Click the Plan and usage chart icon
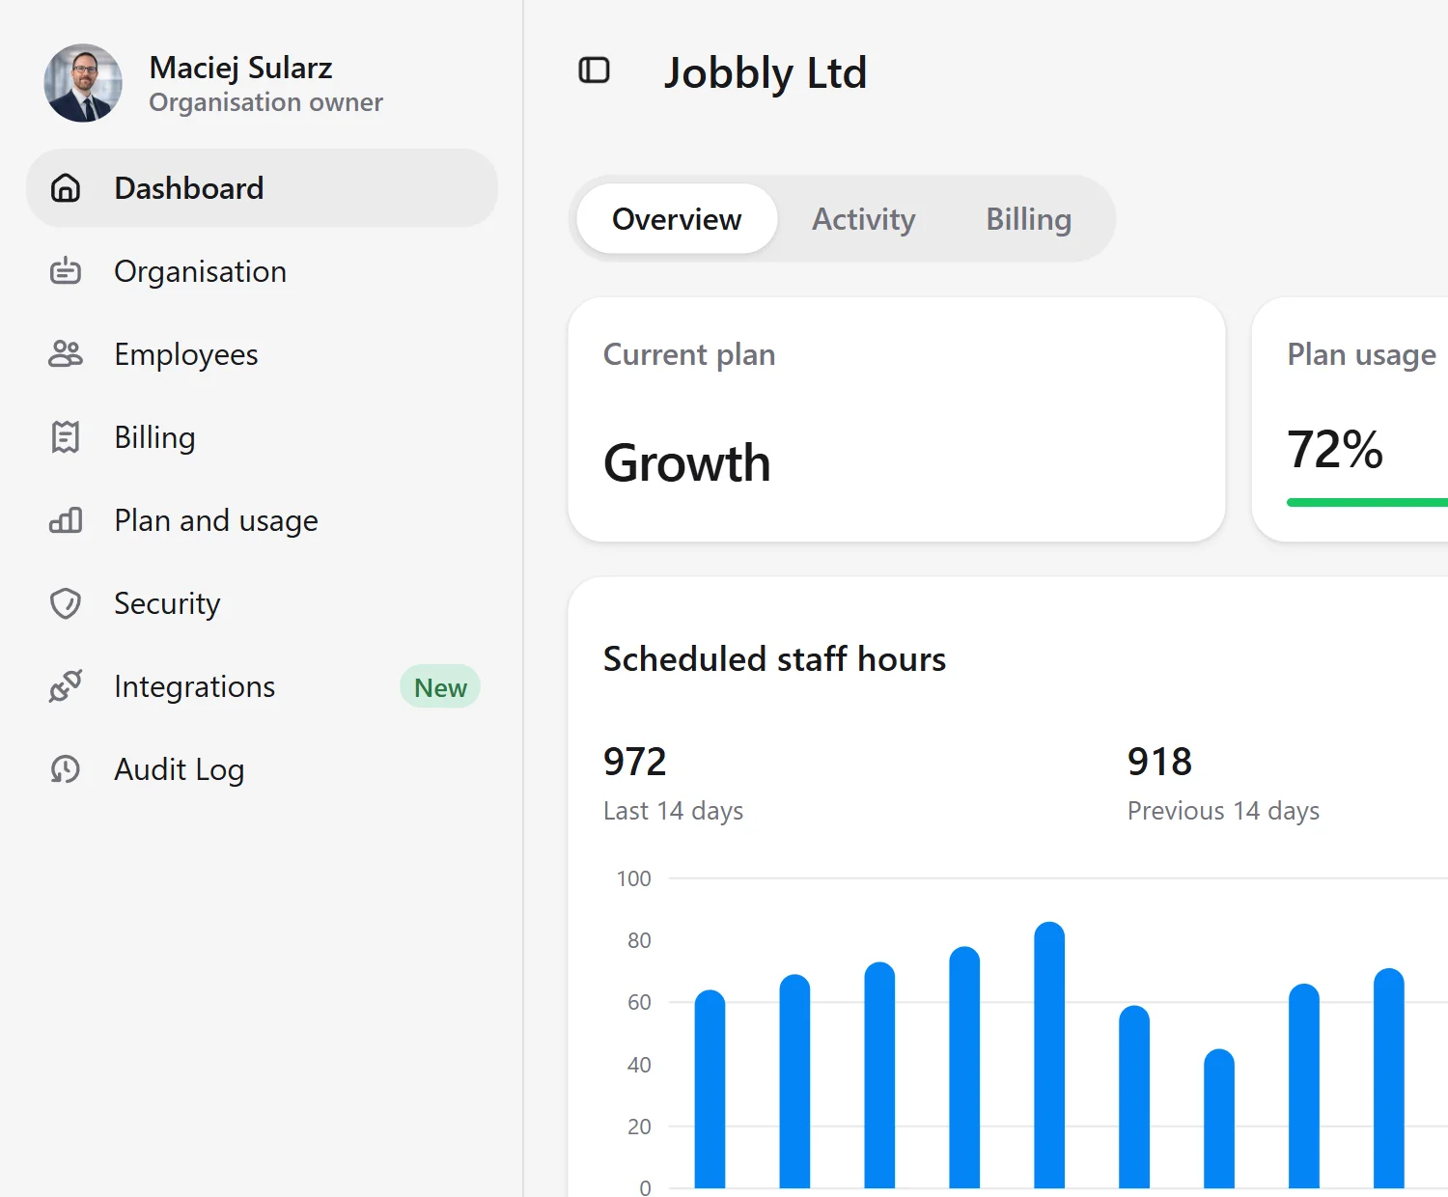This screenshot has height=1197, width=1448. tap(66, 520)
